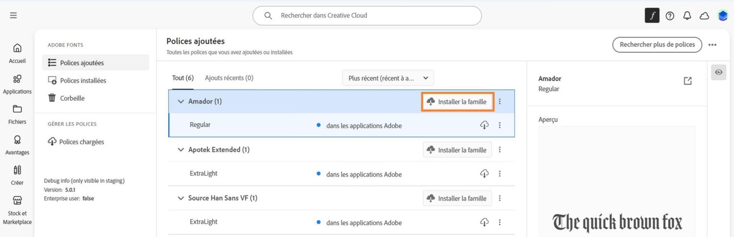Open the Plus récent sort dropdown
The height and width of the screenshot is (237, 734).
[388, 78]
